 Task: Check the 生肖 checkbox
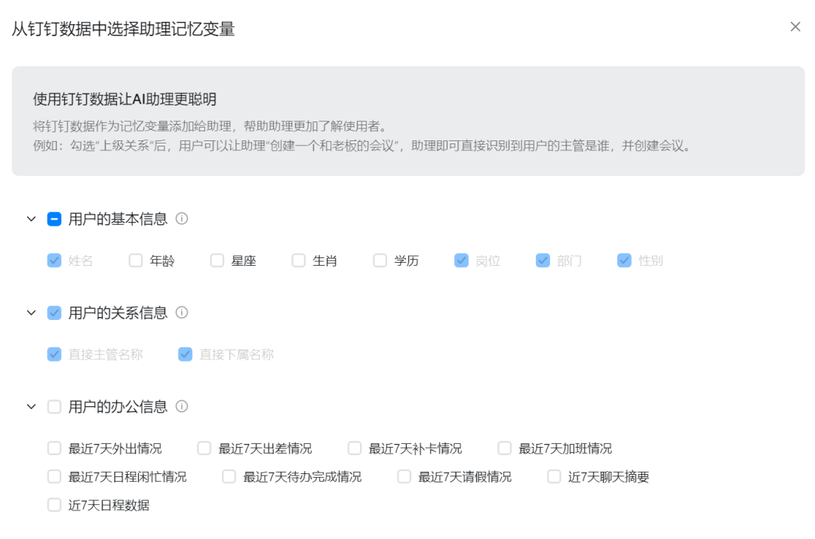pyautogui.click(x=298, y=260)
